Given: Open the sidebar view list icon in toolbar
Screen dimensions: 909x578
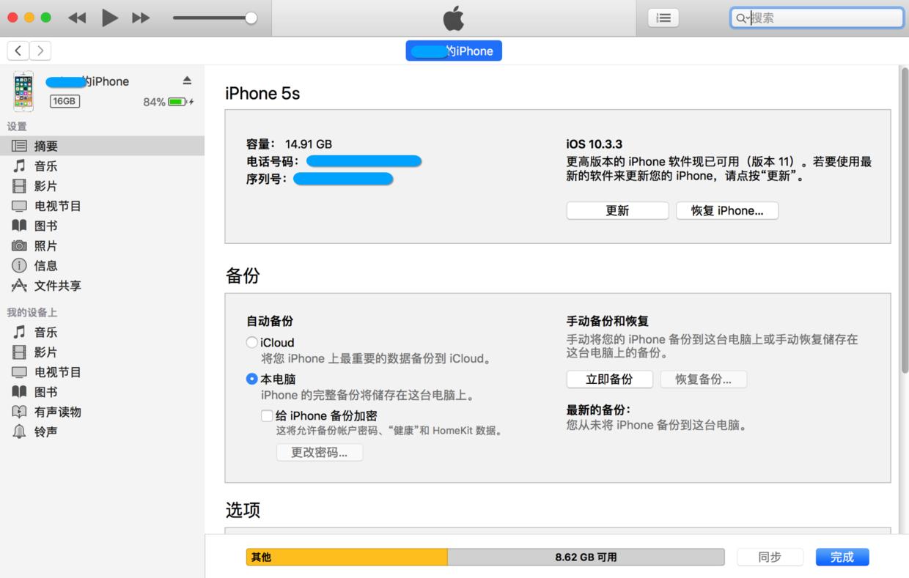Looking at the screenshot, I should click(x=663, y=18).
